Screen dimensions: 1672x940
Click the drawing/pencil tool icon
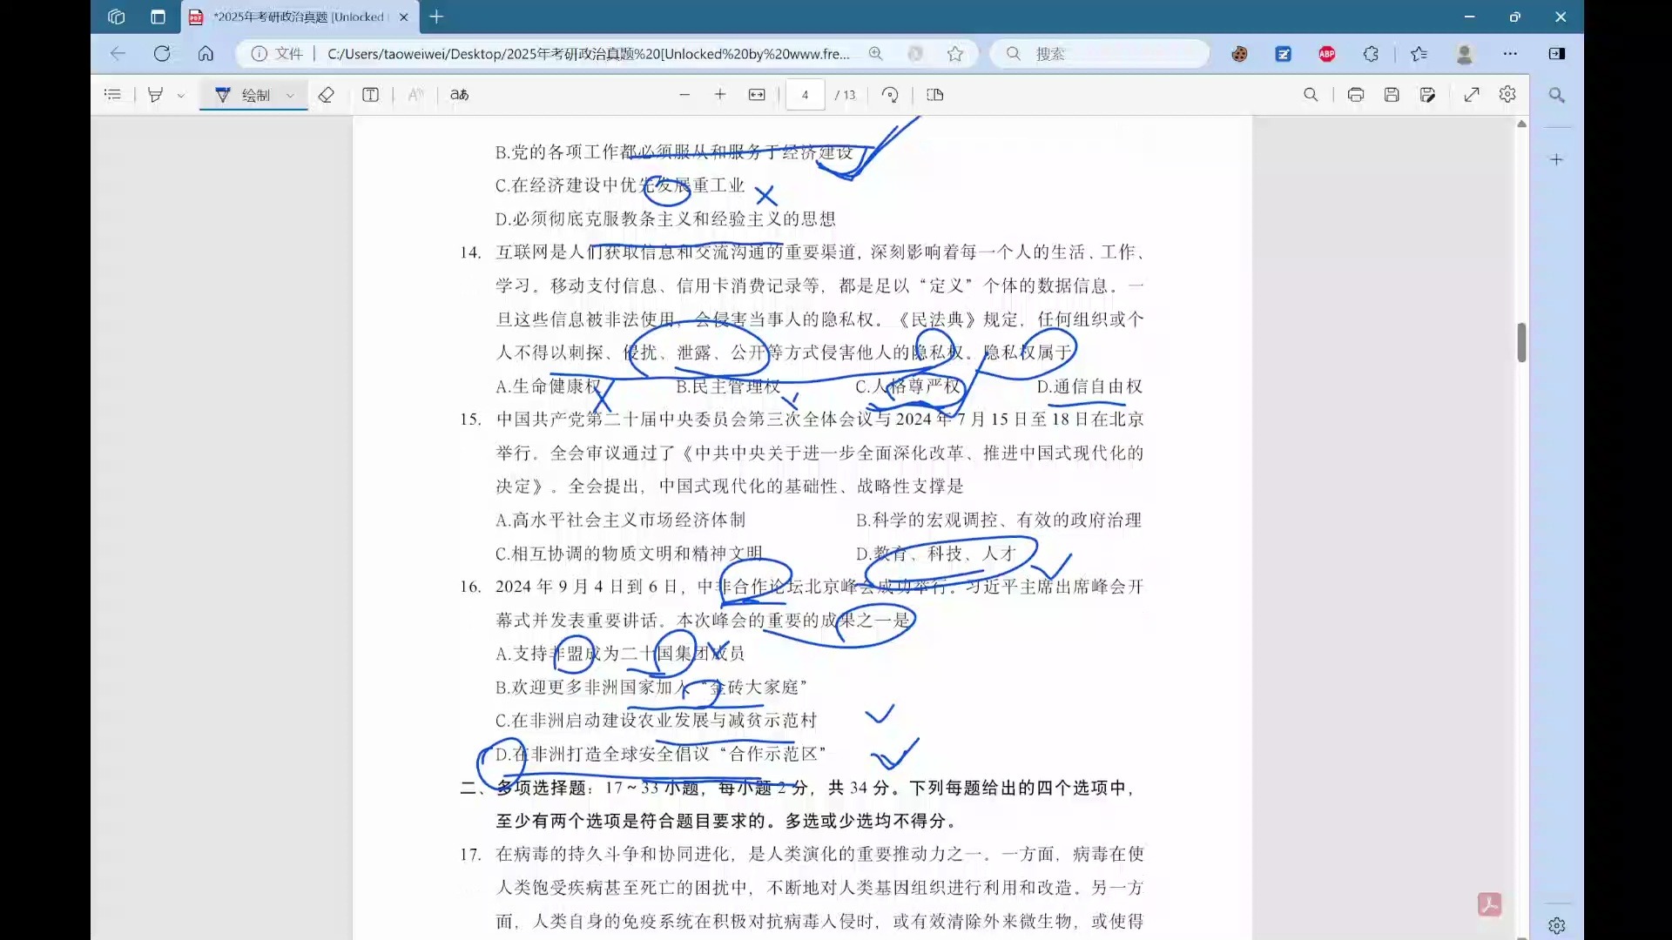click(224, 94)
